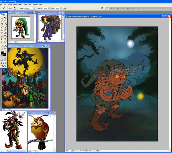Click zoom percentage field in Deku Link window
The height and width of the screenshot is (153, 172).
[68, 151]
